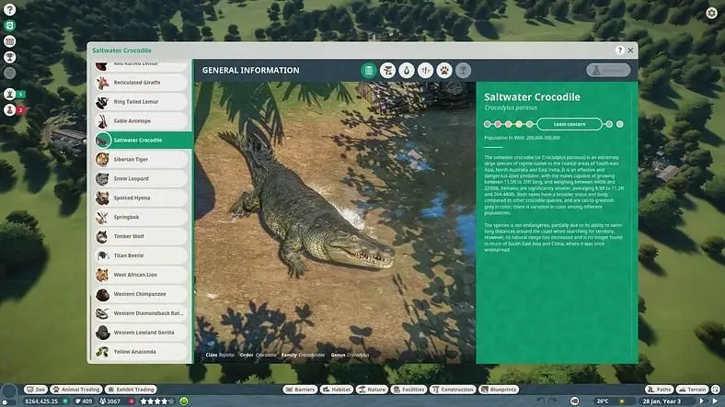Open the Construction build menu
This screenshot has width=725, height=407.
click(453, 390)
